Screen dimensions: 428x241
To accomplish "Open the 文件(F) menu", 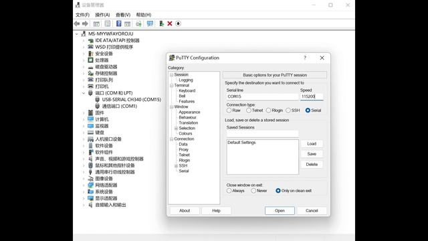I will [82, 15].
